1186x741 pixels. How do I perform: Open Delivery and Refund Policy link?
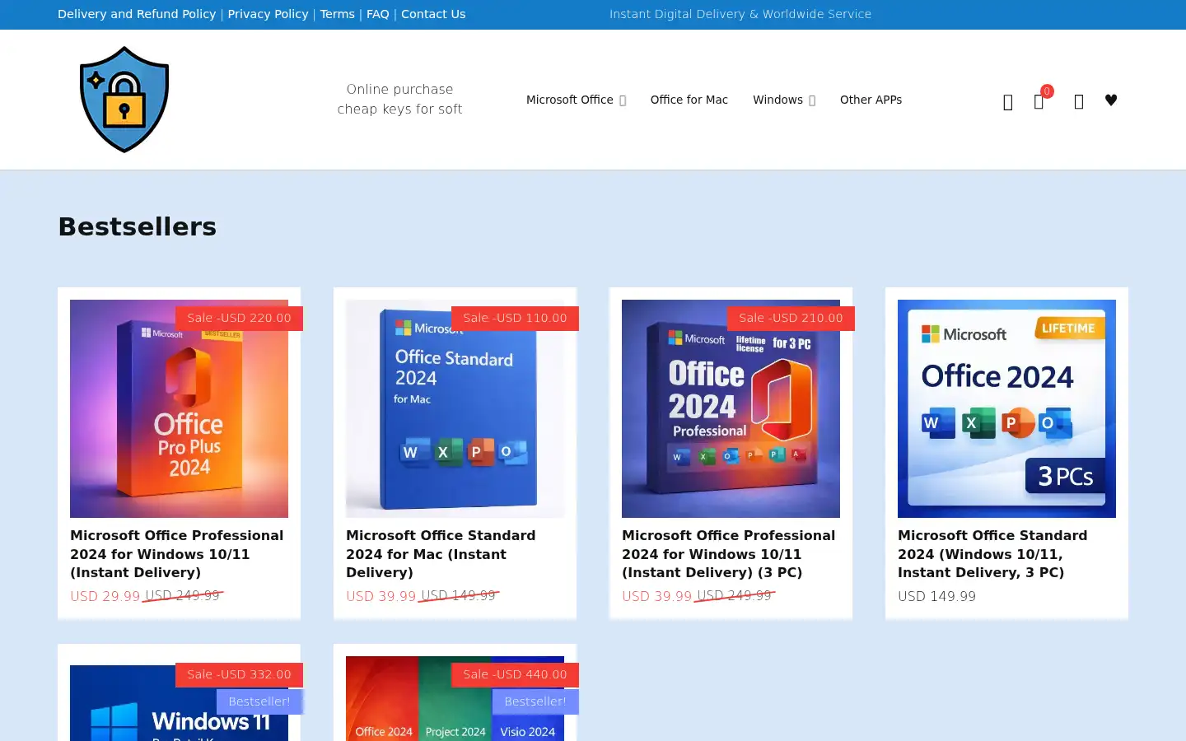coord(137,14)
